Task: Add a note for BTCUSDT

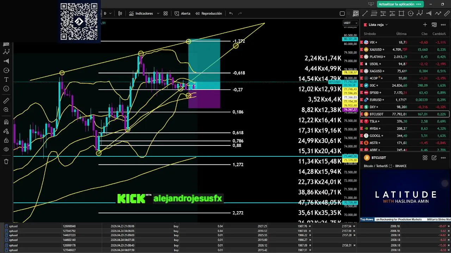Action: [x=434, y=158]
